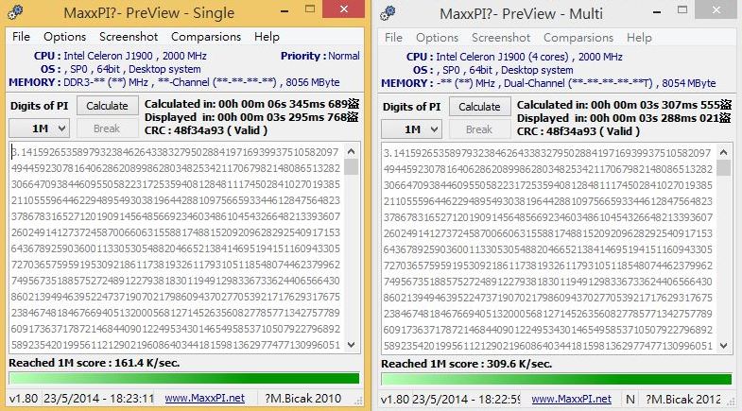This screenshot has height=411, width=742.
Task: Expand the 1M digits dropdown in the Single window
Action: pyautogui.click(x=40, y=128)
